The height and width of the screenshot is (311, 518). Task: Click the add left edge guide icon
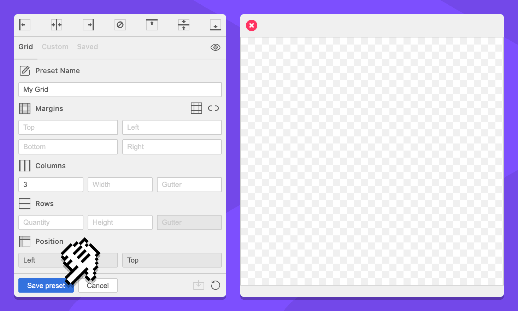24,25
